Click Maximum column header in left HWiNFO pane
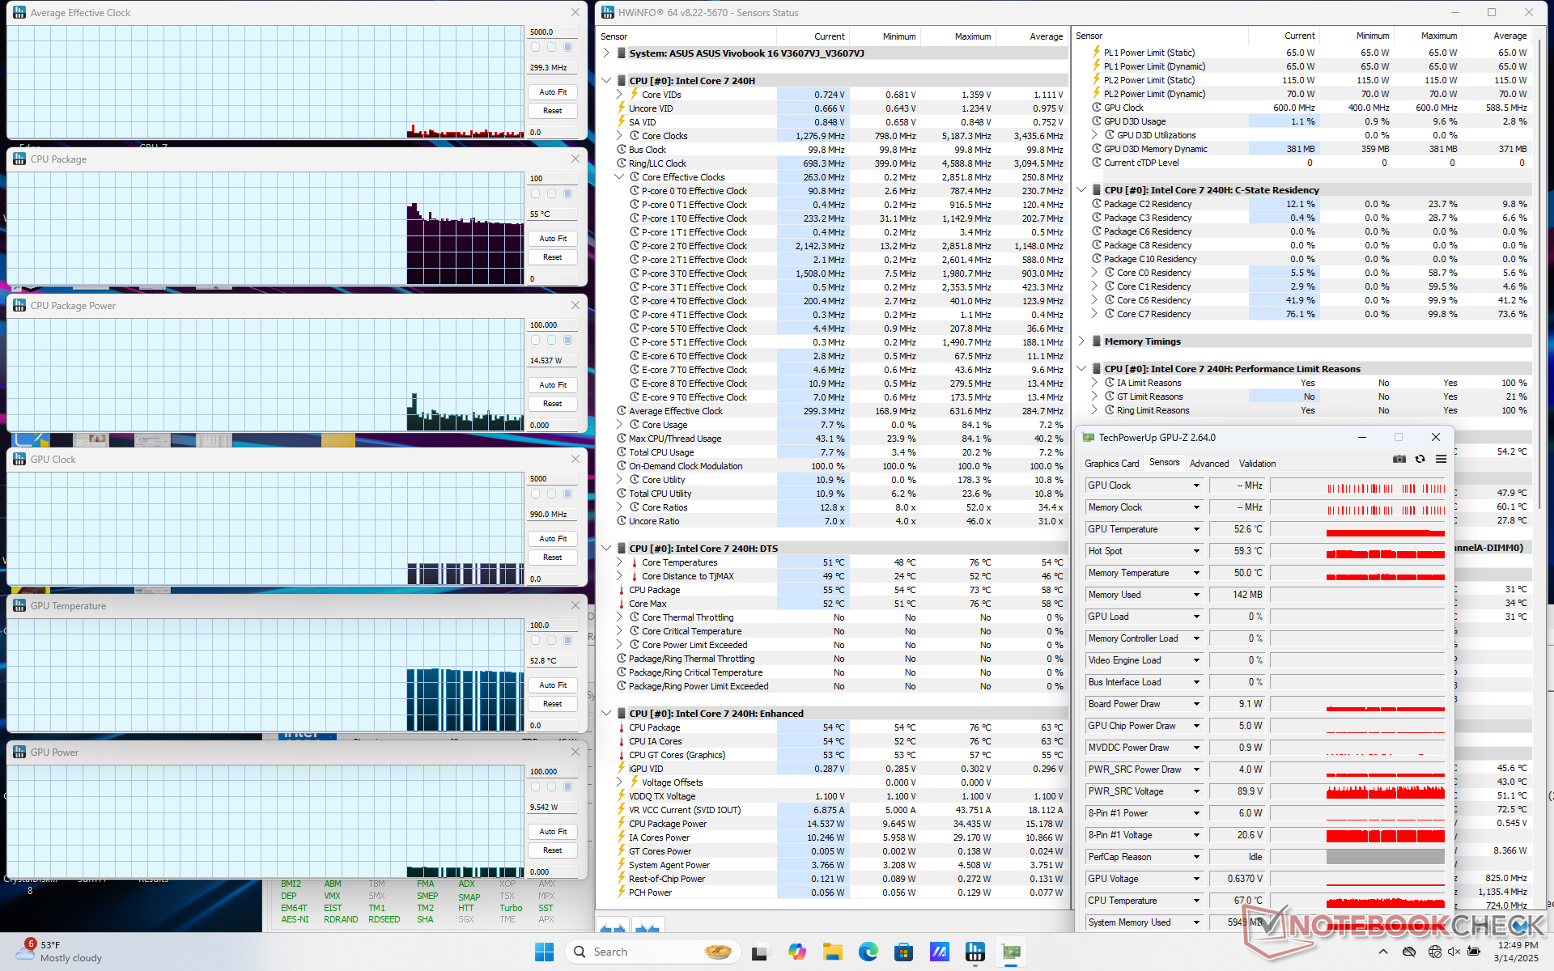The width and height of the screenshot is (1554, 971). click(972, 36)
